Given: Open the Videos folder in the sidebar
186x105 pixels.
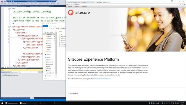Looking at the screenshot, I should (48, 71).
